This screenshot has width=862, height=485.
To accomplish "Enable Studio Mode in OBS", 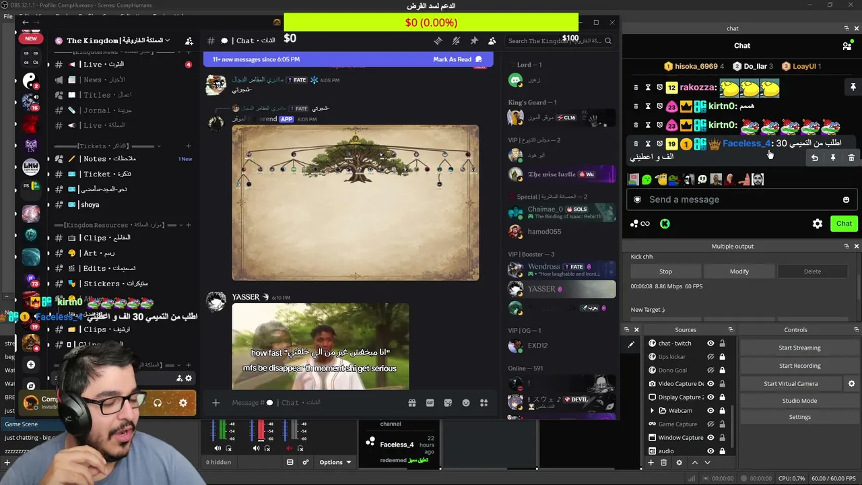I will pos(799,401).
